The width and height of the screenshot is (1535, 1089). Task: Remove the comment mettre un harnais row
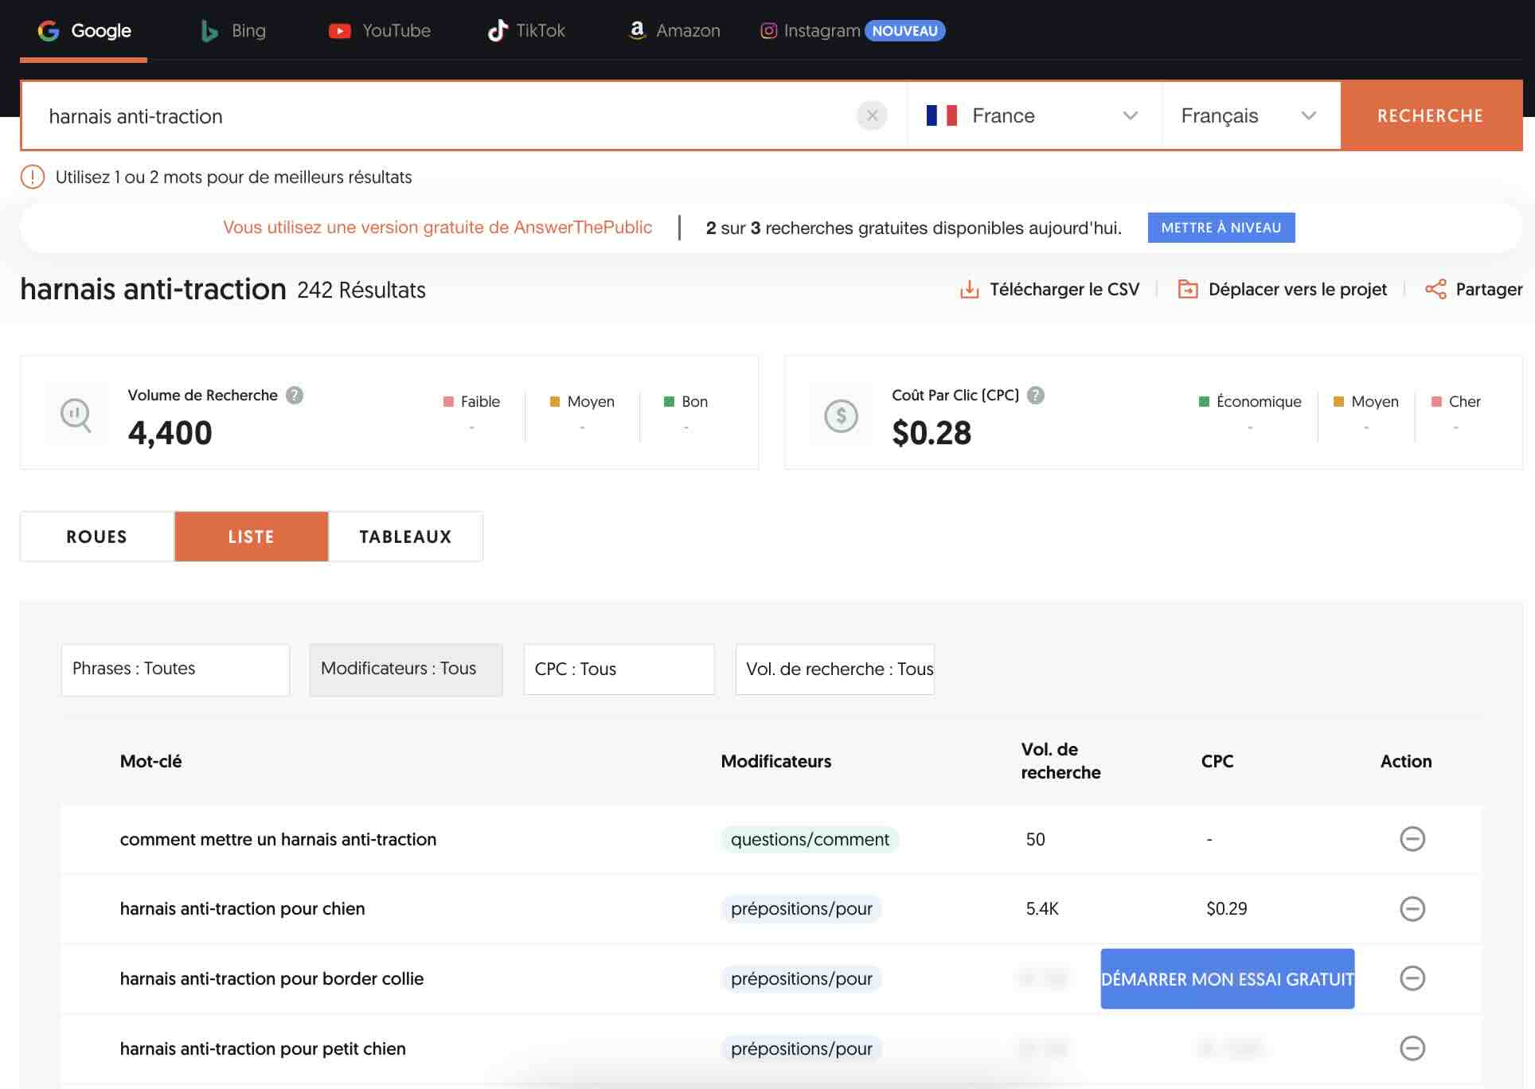tap(1412, 839)
